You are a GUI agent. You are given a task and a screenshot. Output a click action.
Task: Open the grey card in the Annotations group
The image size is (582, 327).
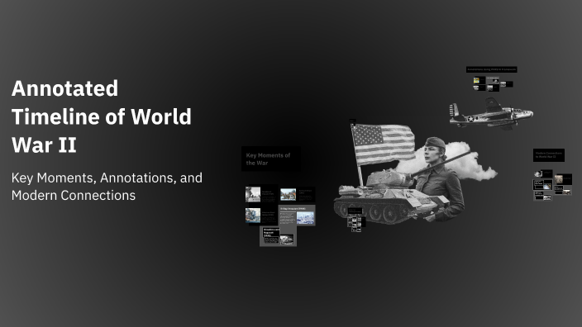click(493, 80)
